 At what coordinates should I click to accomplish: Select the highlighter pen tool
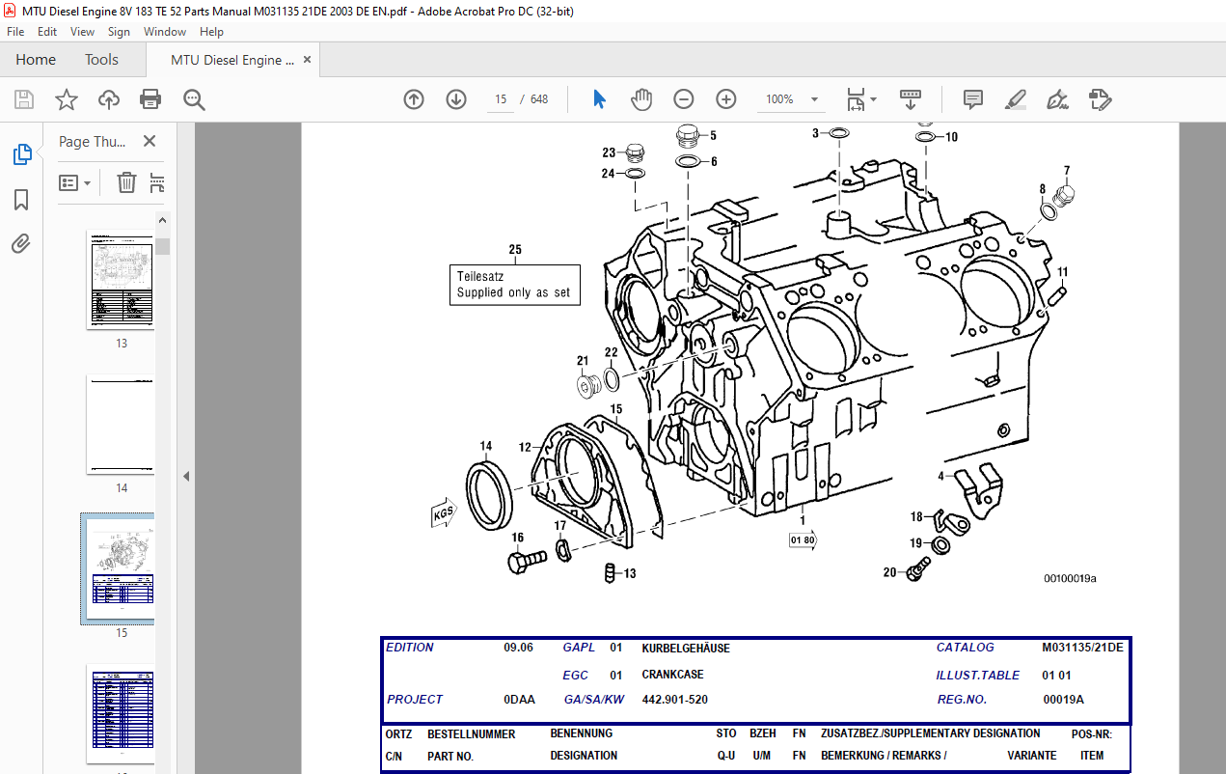1015,99
